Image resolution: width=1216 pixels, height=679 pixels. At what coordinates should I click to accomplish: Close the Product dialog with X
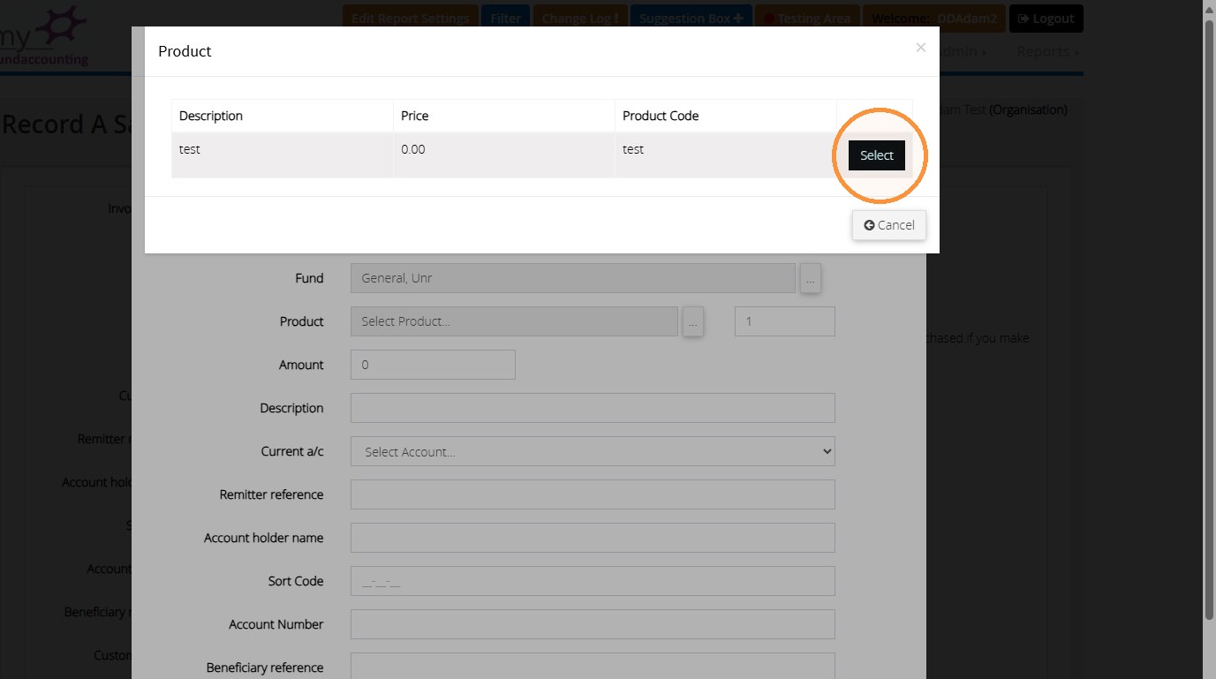click(x=921, y=48)
